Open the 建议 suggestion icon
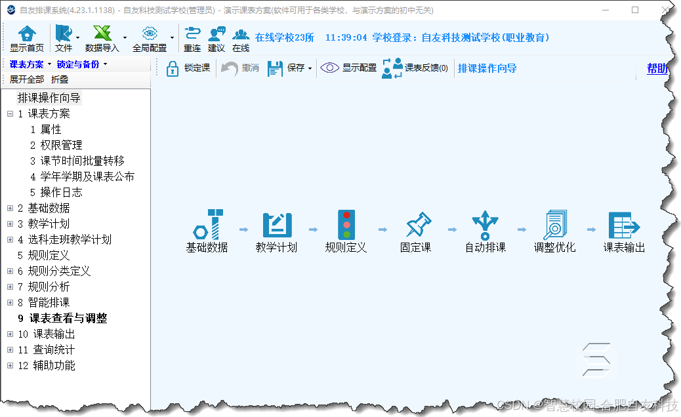This screenshot has width=681, height=417. coord(217,33)
